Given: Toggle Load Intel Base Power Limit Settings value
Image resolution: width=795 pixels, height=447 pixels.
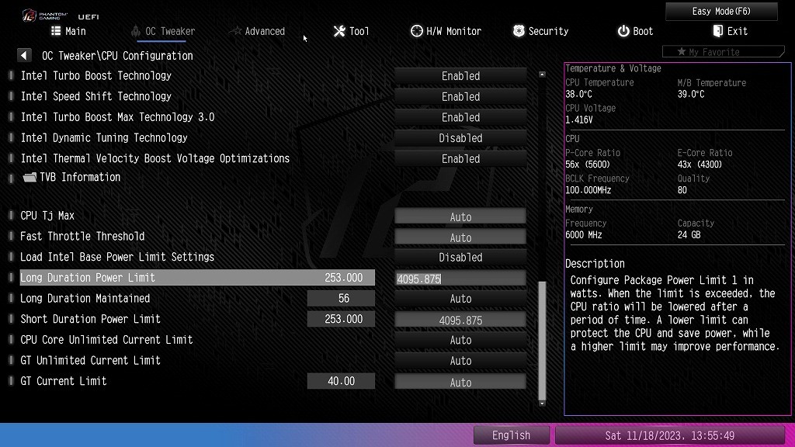Looking at the screenshot, I should click(460, 258).
